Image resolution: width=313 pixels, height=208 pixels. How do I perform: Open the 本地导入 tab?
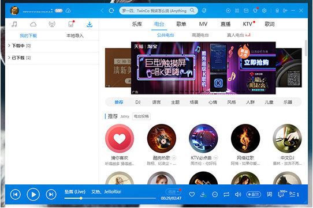(75, 36)
